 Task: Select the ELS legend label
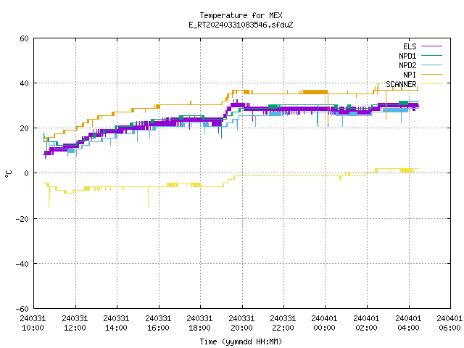tap(410, 46)
